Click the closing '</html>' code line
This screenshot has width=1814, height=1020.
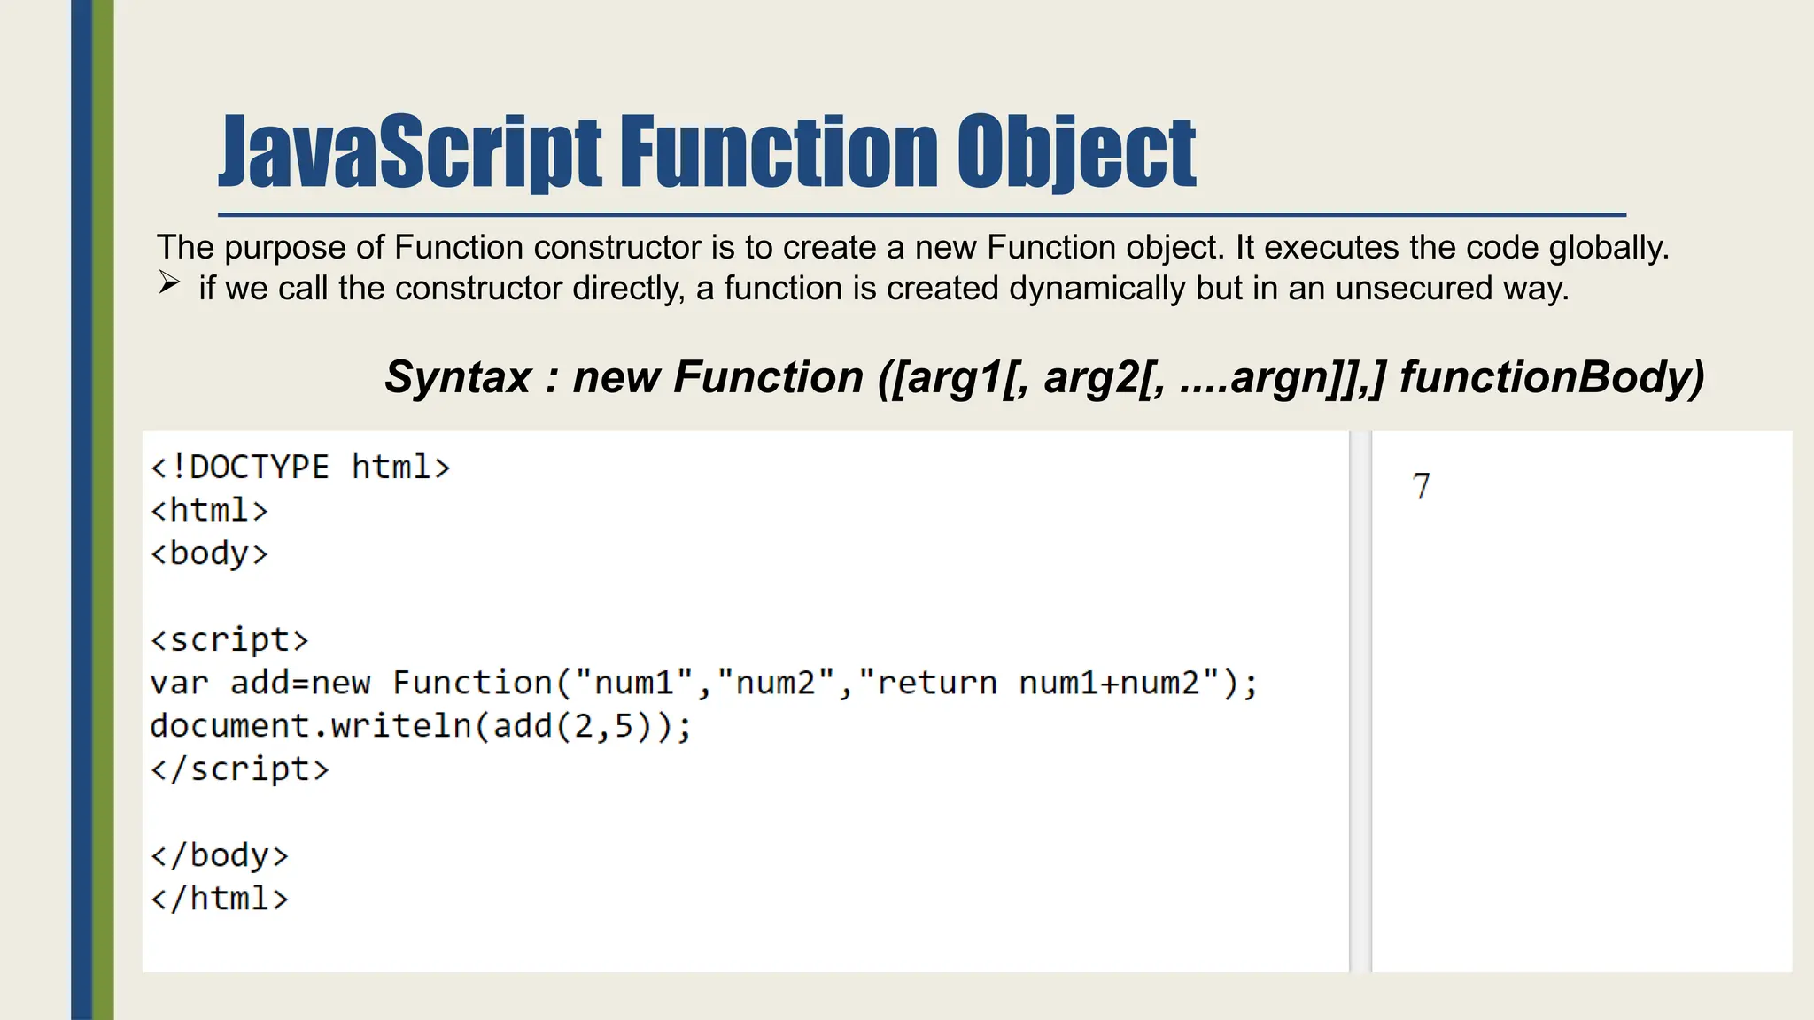pos(220,899)
